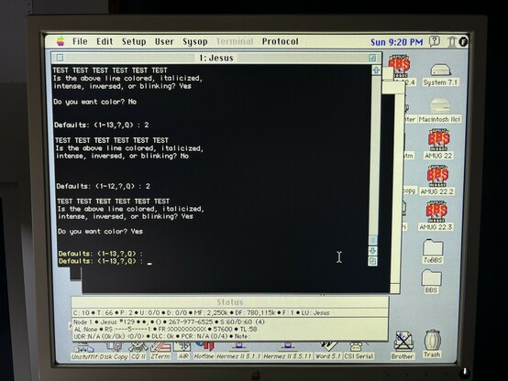Click the Status window title bar

(x=230, y=302)
